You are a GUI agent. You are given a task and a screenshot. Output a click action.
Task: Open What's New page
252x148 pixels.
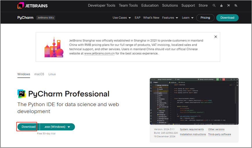click(151, 18)
